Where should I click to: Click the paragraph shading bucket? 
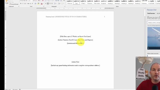pyautogui.click(x=59, y=3)
